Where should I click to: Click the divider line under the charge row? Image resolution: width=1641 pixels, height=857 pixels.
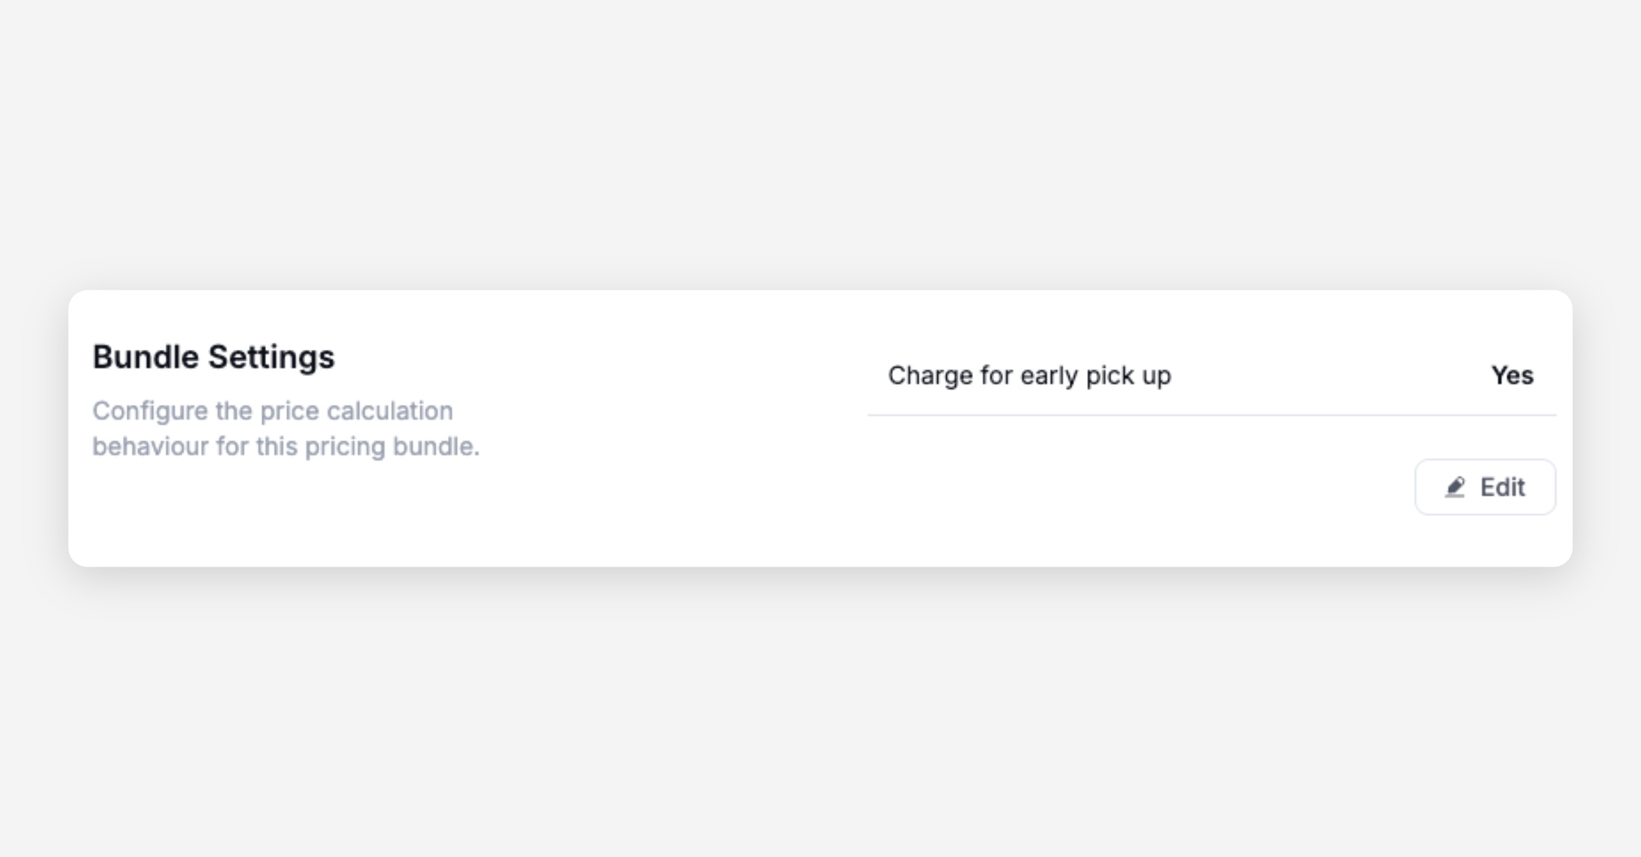(1212, 415)
